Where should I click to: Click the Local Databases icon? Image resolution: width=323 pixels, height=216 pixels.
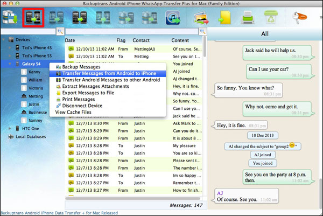click(x=11, y=136)
